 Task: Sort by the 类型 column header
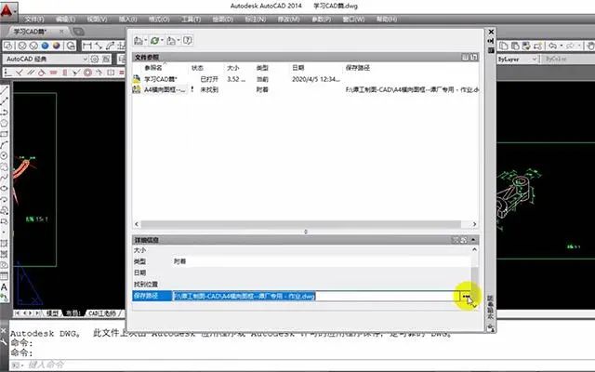coord(262,68)
